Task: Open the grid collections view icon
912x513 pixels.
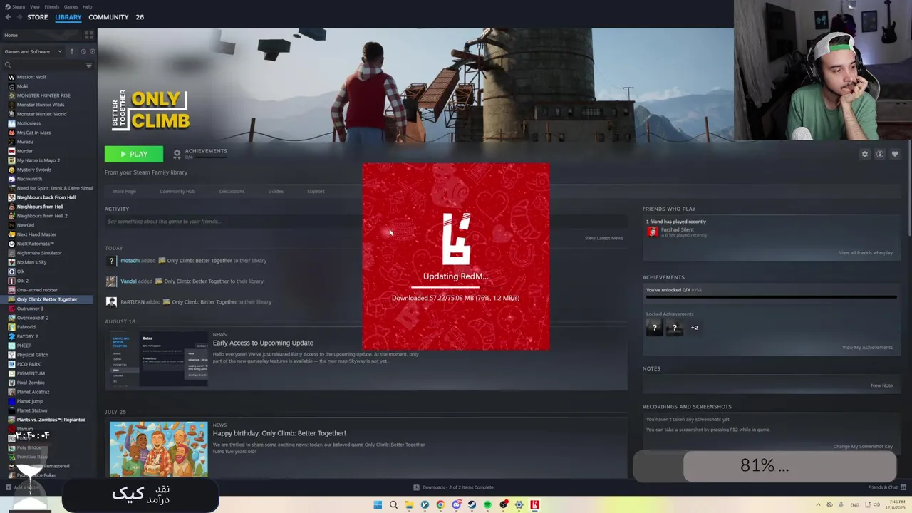Action: [x=89, y=35]
